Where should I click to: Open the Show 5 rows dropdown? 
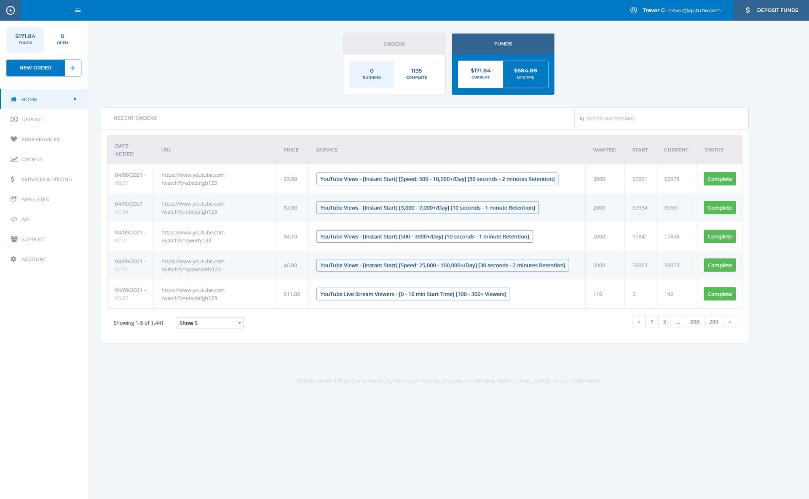(209, 323)
